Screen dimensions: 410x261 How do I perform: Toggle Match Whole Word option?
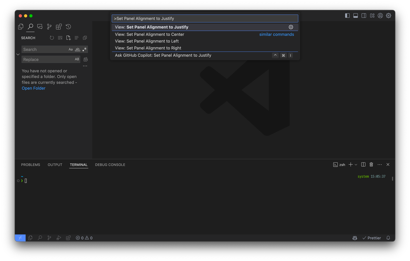click(x=77, y=49)
